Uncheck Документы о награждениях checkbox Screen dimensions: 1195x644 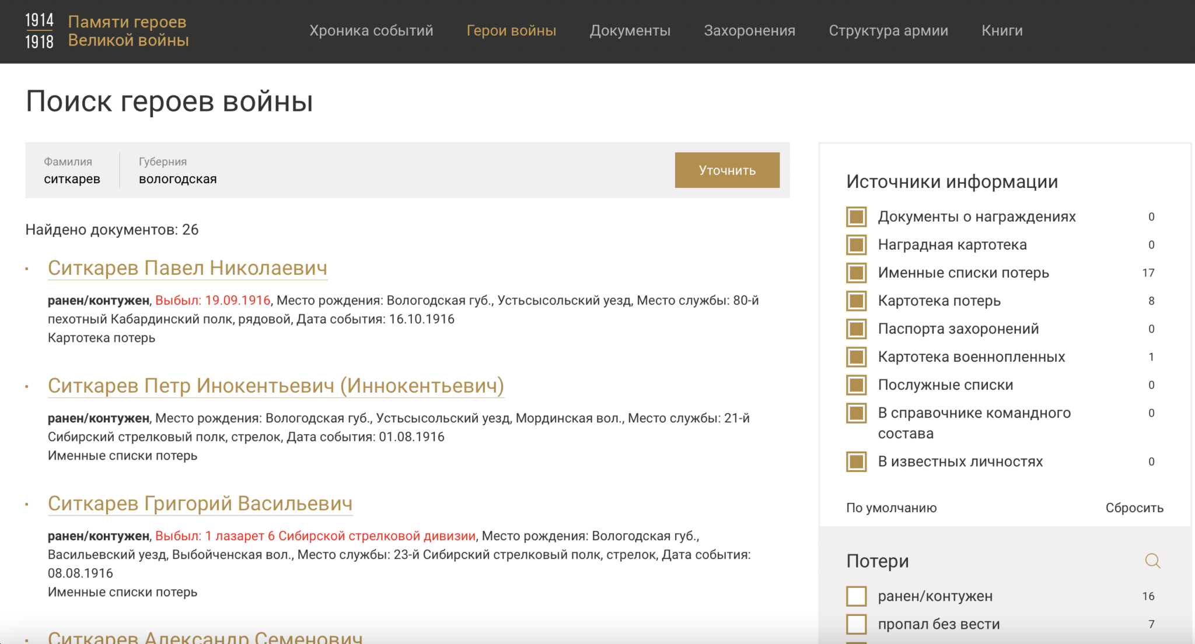point(856,216)
